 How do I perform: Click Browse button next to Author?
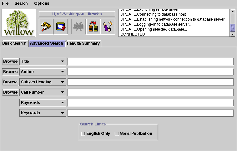[10, 72]
